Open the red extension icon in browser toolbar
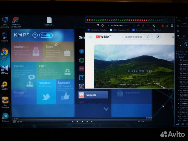188x141 pixels. point(163,26)
